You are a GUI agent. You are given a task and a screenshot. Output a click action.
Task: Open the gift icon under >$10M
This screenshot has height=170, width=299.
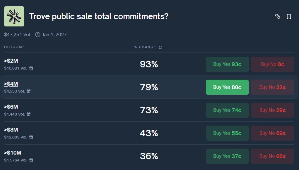point(31,160)
